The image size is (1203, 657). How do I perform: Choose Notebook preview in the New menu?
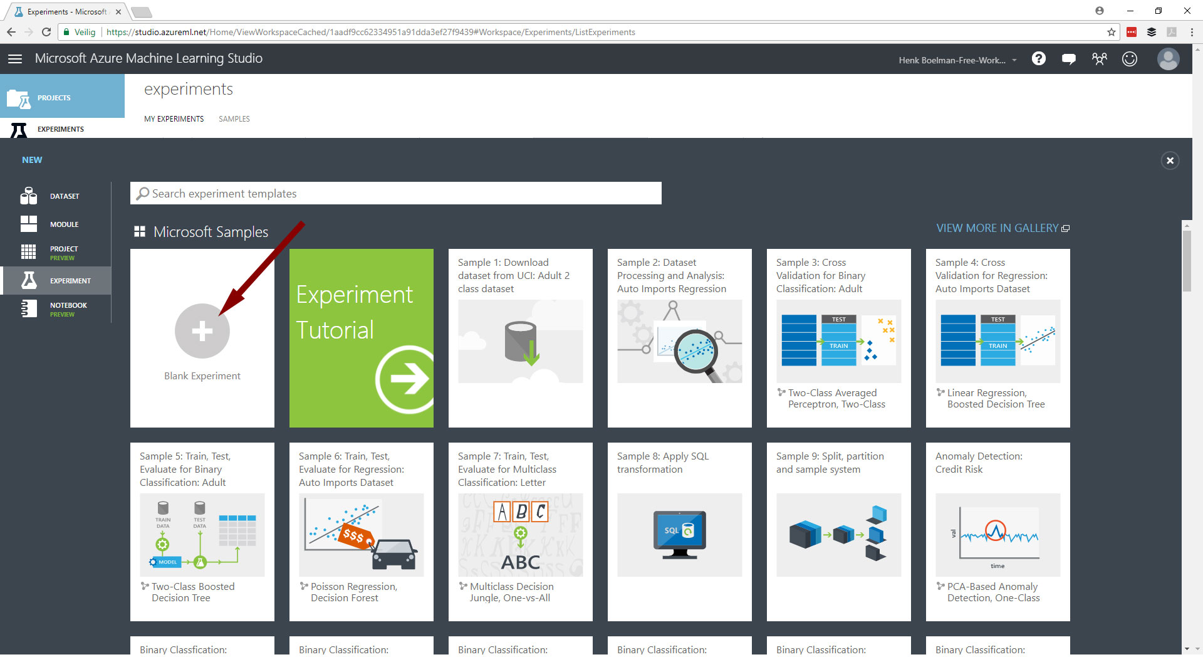(56, 309)
